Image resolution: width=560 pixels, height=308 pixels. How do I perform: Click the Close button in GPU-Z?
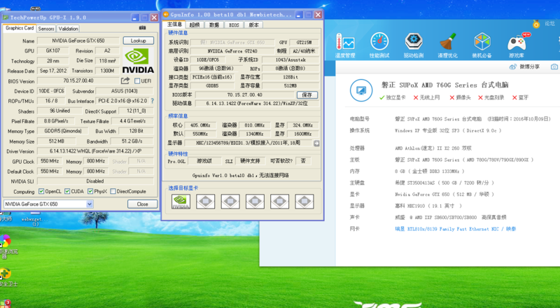142,204
